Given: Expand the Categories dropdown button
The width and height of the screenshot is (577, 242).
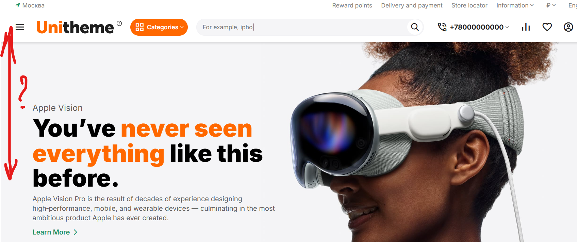Looking at the screenshot, I should tap(159, 27).
